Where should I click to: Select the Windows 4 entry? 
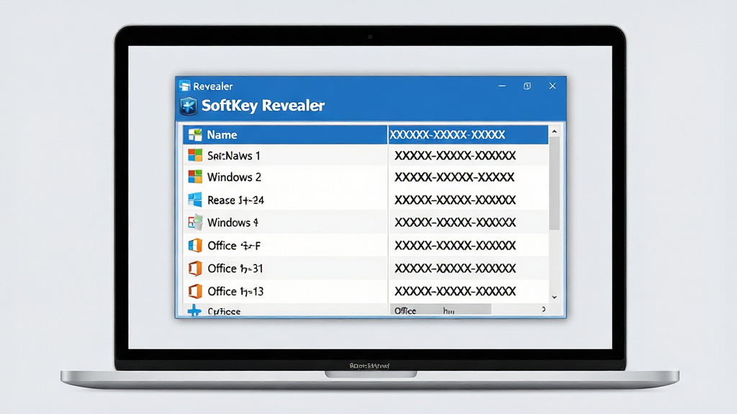click(x=285, y=223)
